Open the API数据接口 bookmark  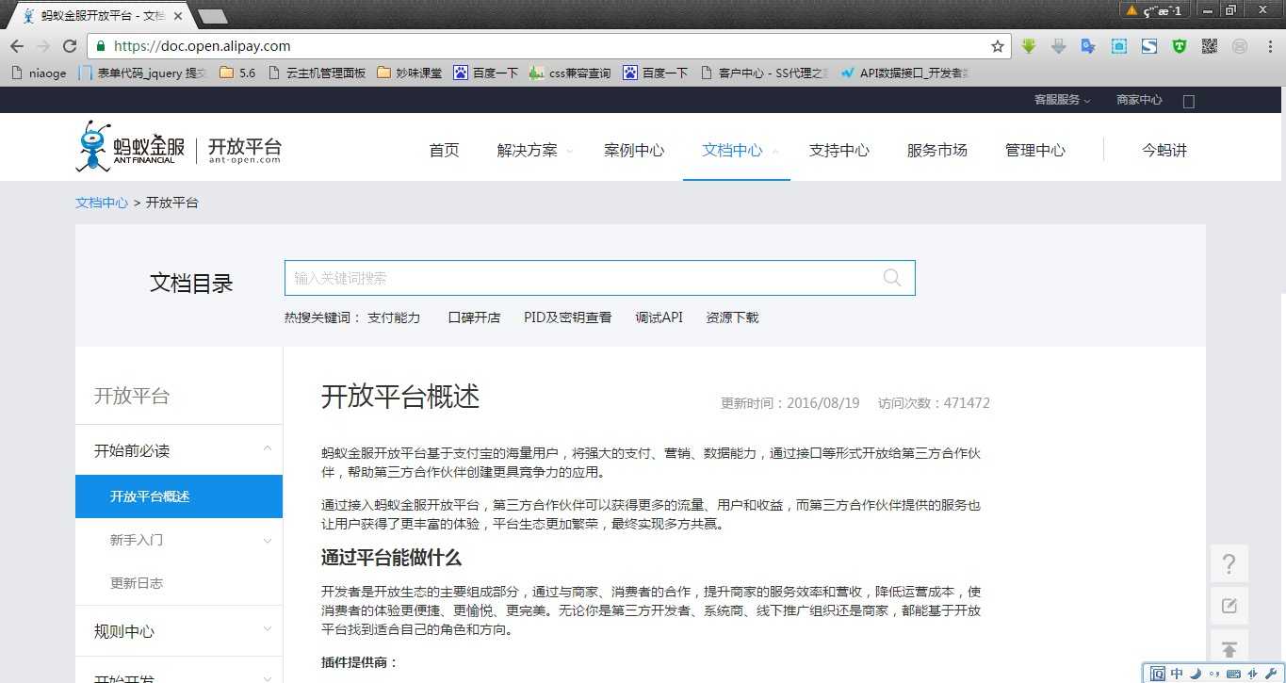(904, 73)
